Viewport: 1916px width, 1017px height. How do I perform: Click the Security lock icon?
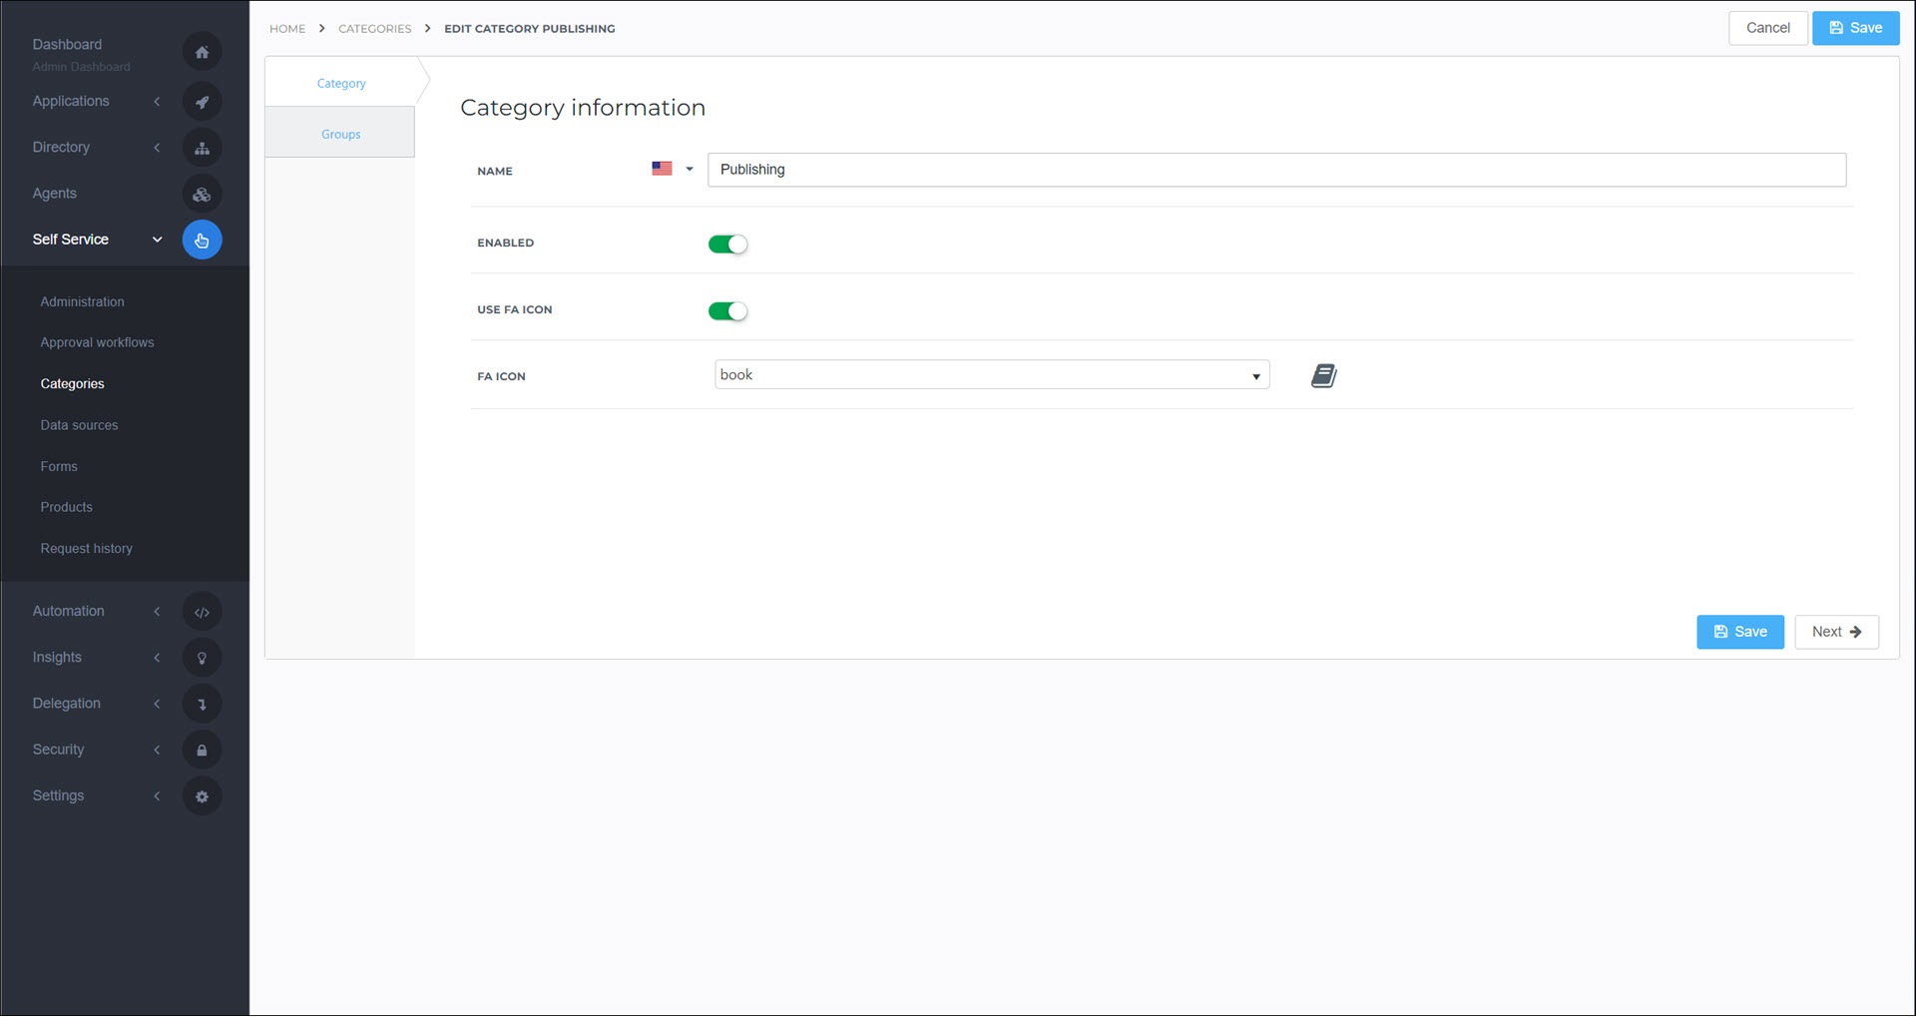(202, 751)
